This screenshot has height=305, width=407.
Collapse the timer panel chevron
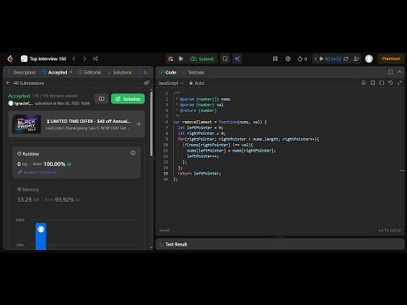[315, 58]
